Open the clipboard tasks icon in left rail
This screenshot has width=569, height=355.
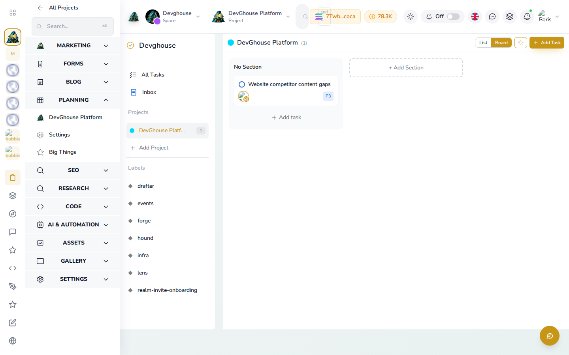[x=13, y=177]
